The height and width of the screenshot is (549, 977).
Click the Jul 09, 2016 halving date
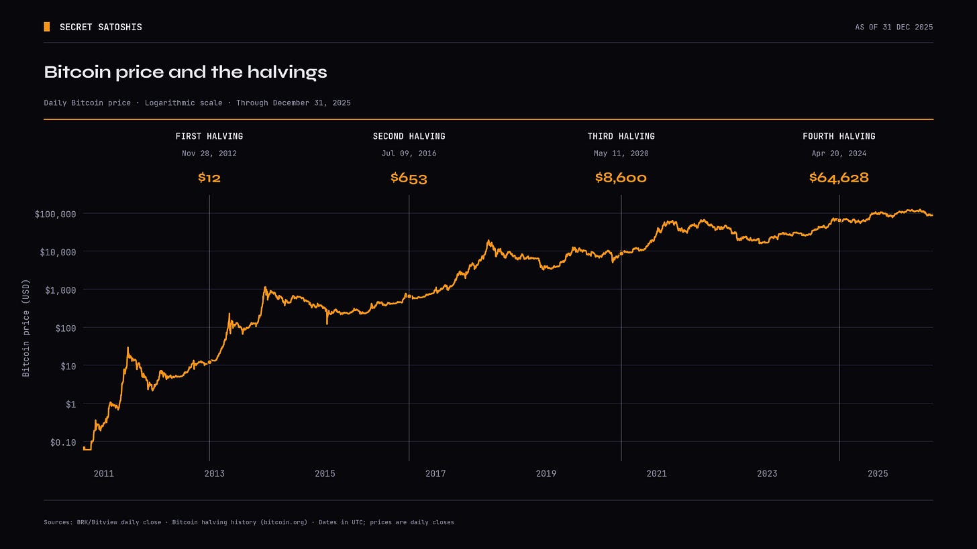[x=409, y=154]
